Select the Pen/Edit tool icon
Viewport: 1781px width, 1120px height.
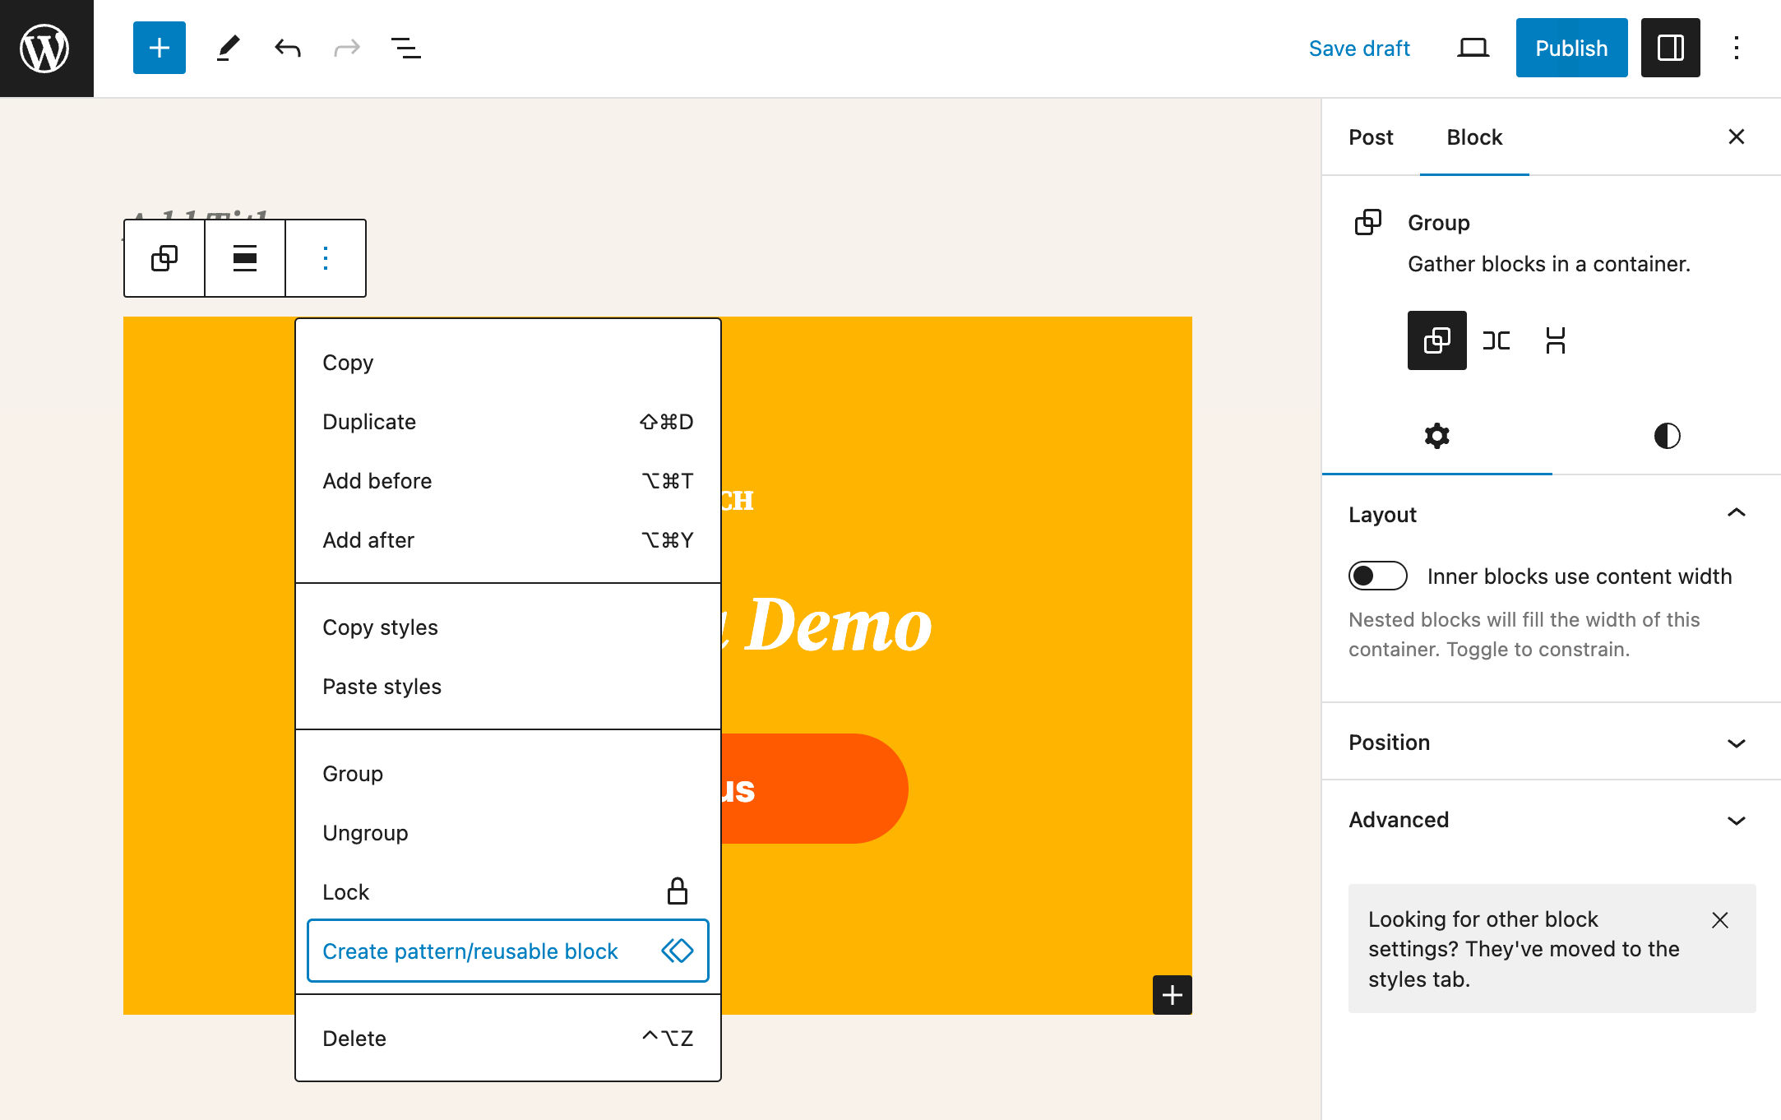(x=225, y=48)
